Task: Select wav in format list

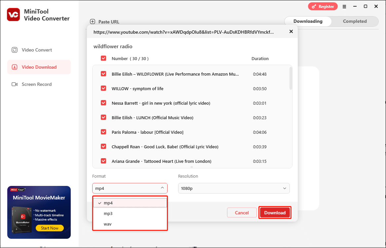Action: pyautogui.click(x=130, y=224)
